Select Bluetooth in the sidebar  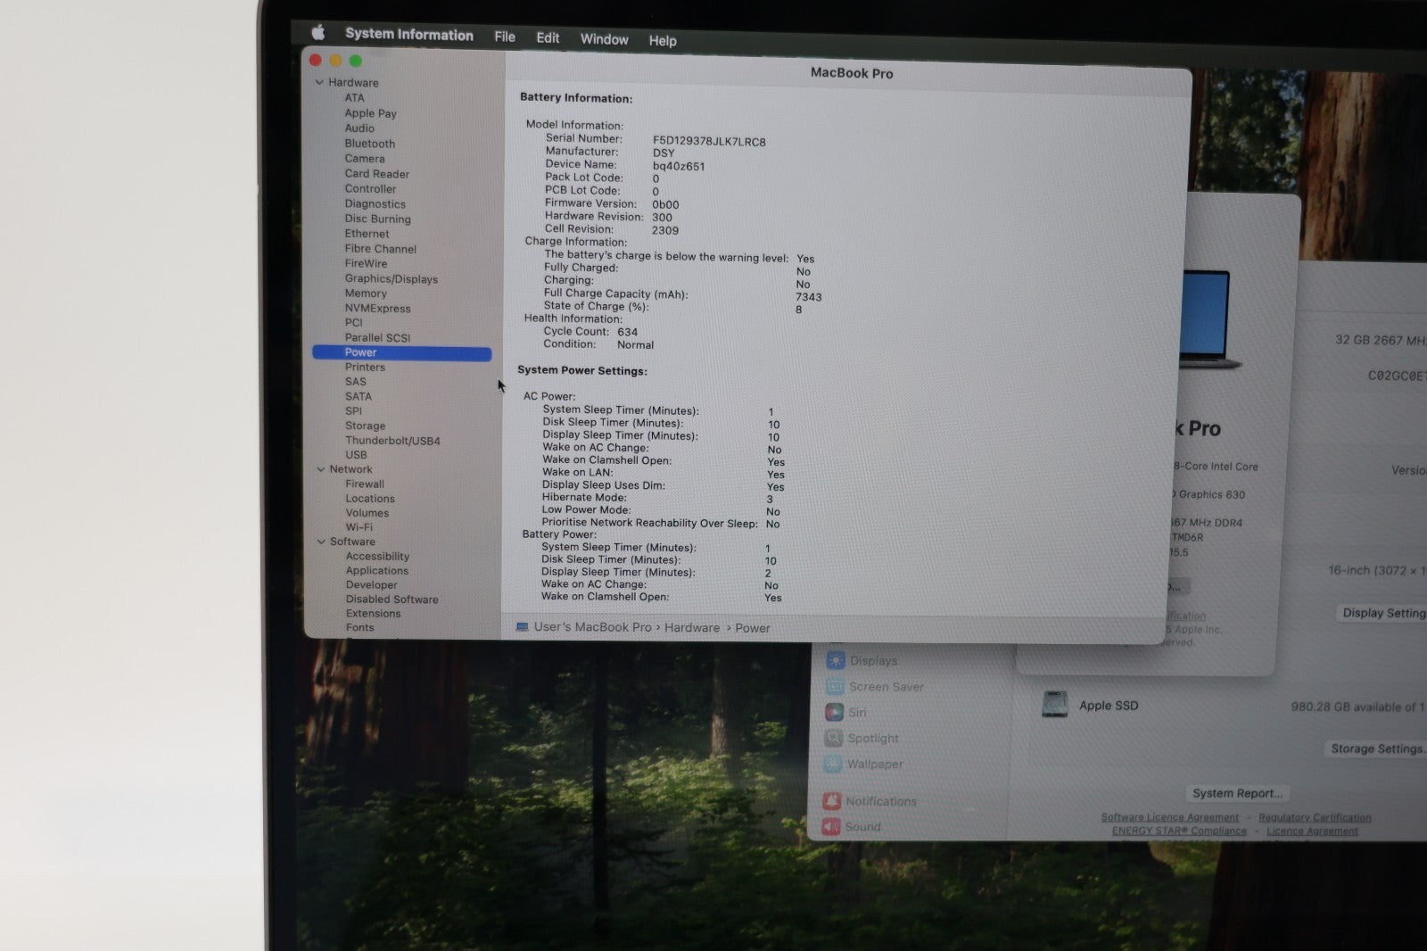coord(370,144)
